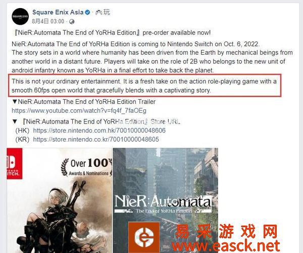Open the Hong Kong Nintendo store link
This screenshot has width=303, height=253.
coord(99,131)
